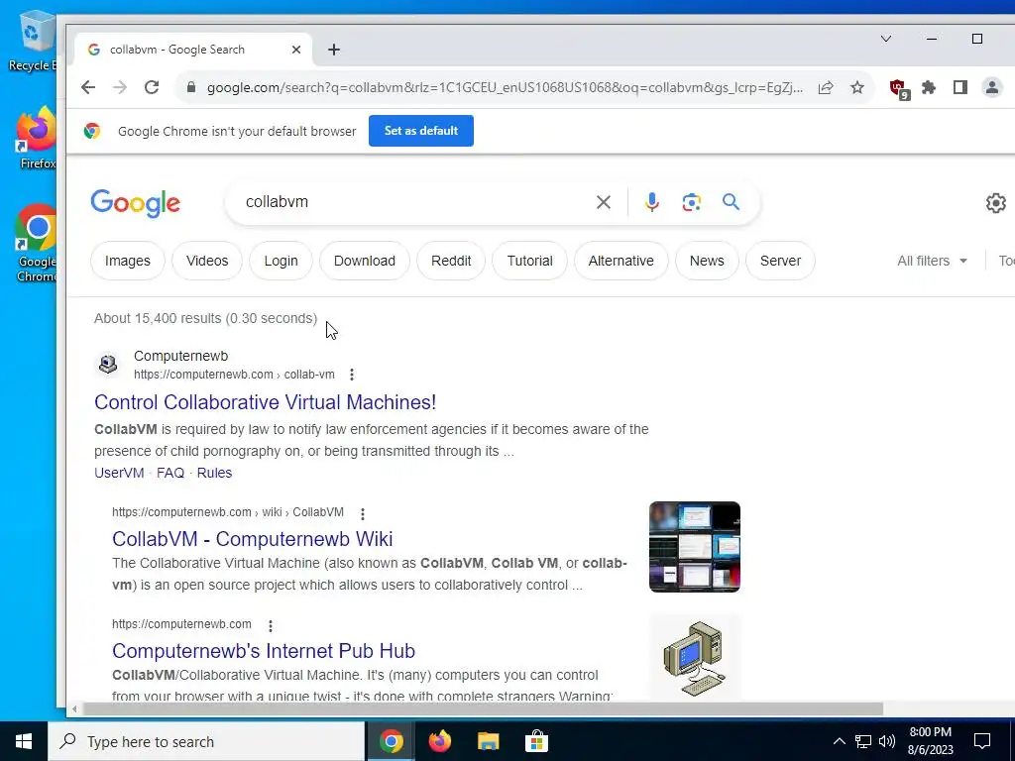Go back with the browser back arrow
This screenshot has height=761, width=1015.
88,87
